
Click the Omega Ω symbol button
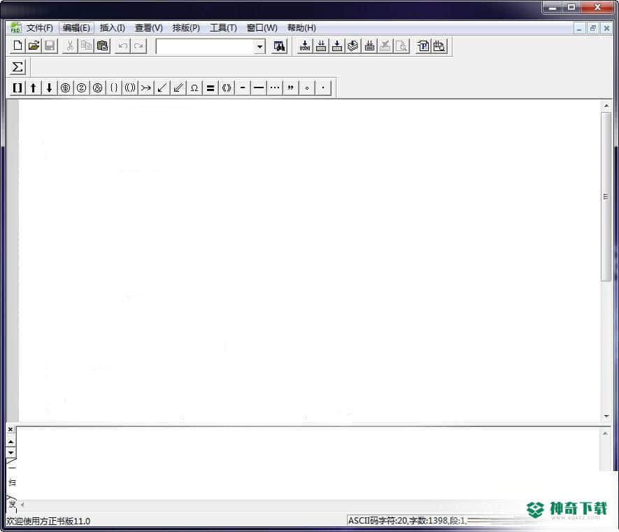coord(194,87)
